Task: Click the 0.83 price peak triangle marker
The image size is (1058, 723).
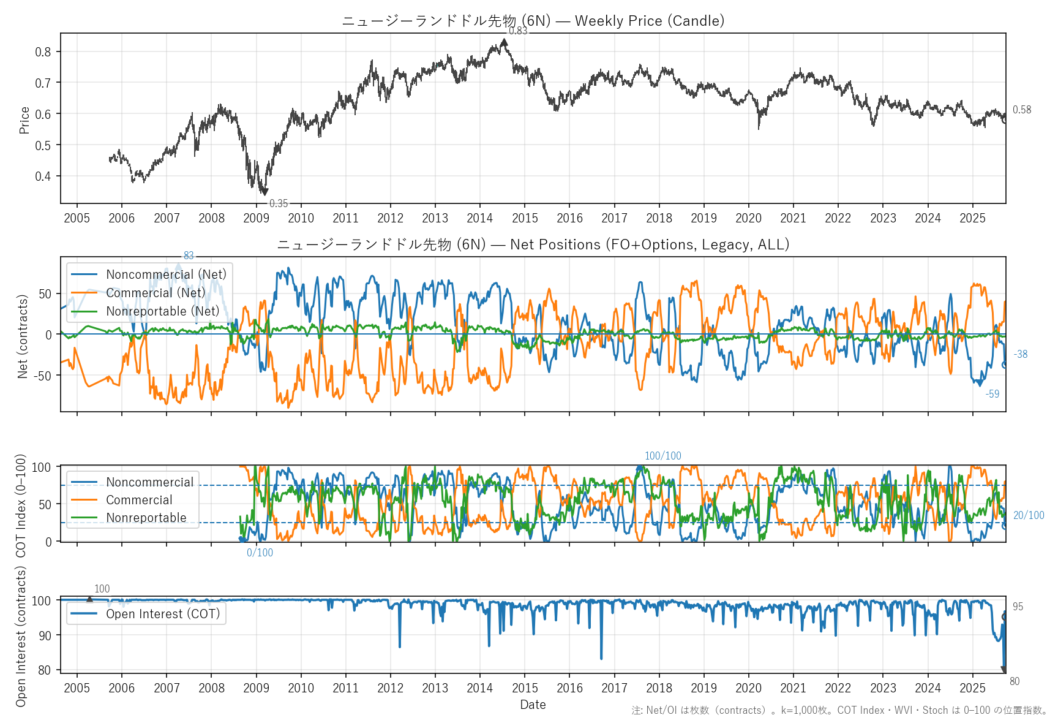Action: (x=504, y=42)
